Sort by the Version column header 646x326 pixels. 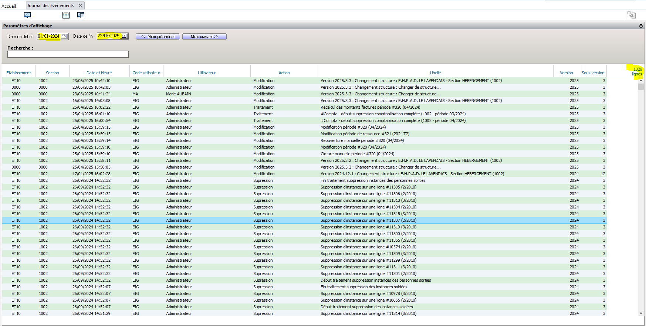click(566, 73)
